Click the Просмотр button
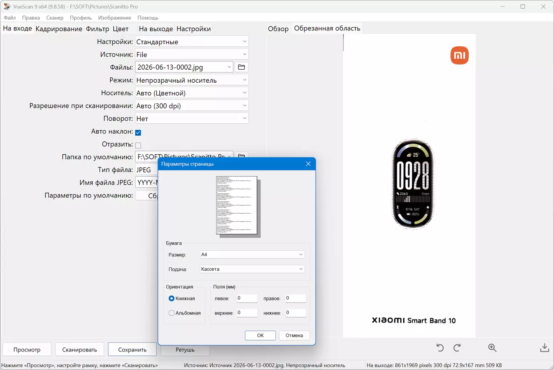554x370 pixels. pos(27,350)
